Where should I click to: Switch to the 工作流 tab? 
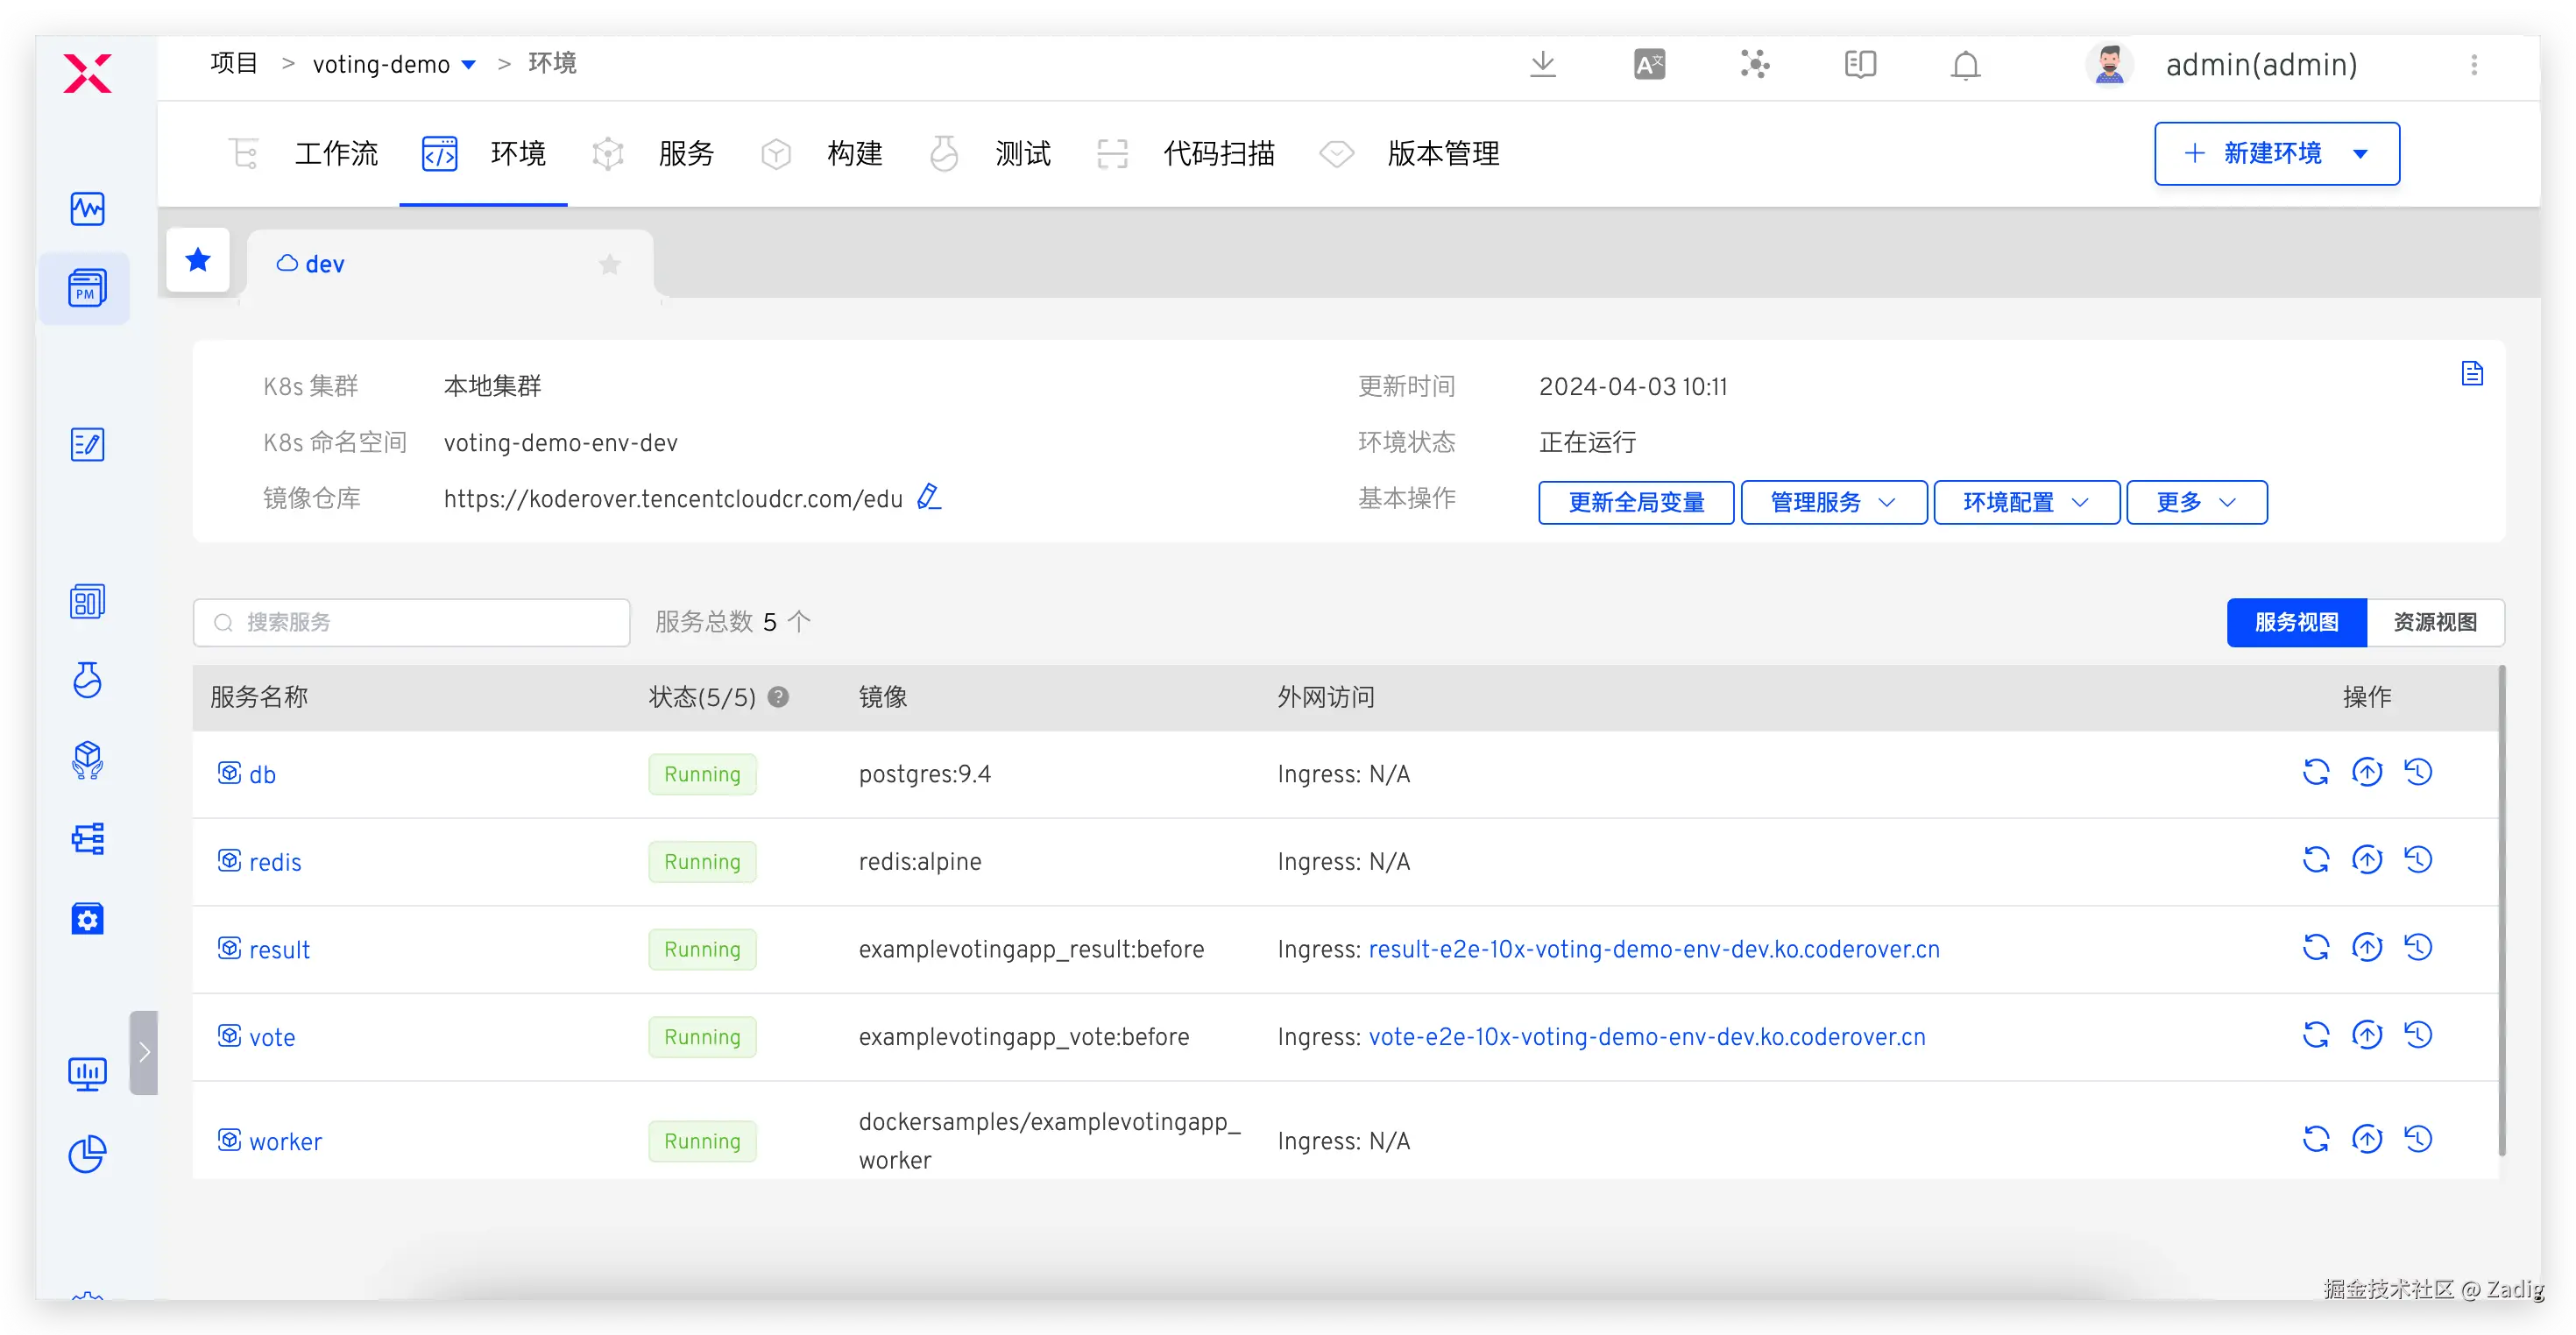click(x=335, y=154)
